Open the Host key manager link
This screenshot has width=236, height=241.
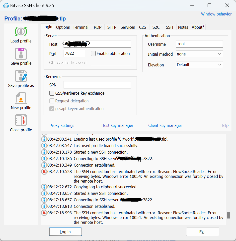pos(117,125)
